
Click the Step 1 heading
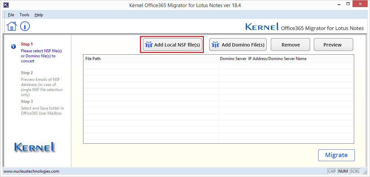point(27,44)
